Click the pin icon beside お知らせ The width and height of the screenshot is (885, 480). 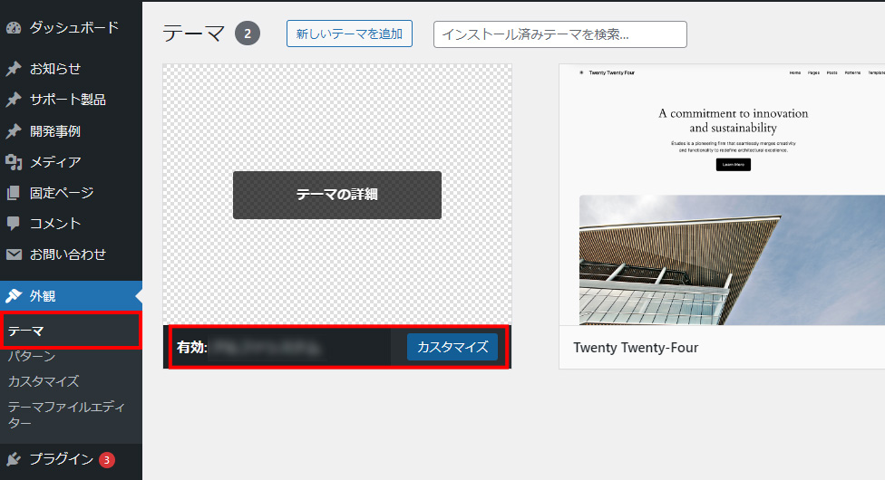click(x=14, y=69)
